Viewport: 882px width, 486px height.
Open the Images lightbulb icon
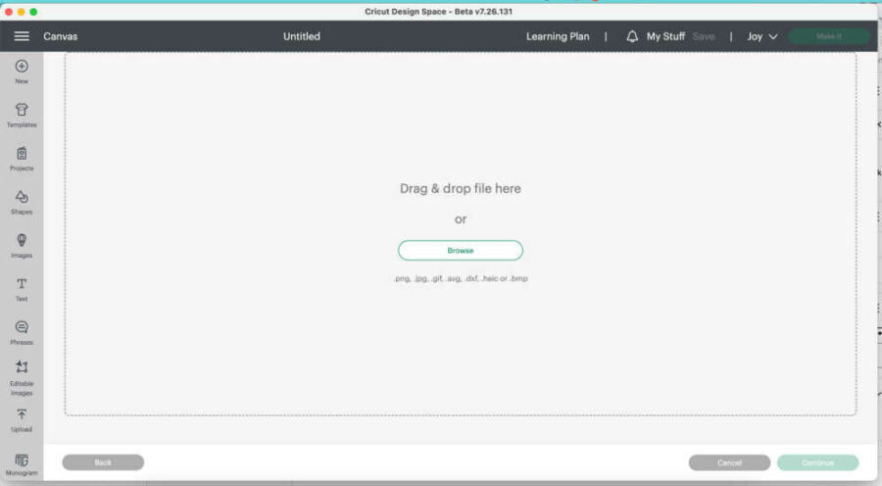pyautogui.click(x=22, y=241)
